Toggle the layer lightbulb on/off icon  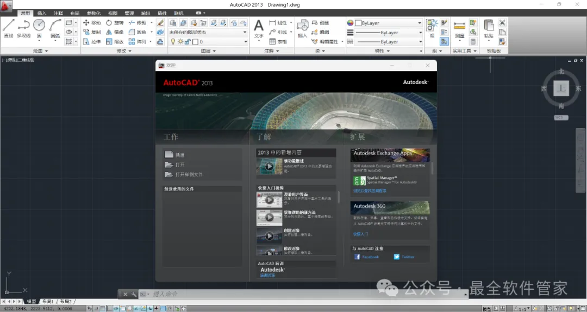(x=173, y=41)
